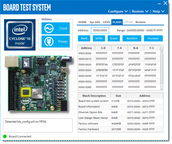Click the yellow highlighted flash chip on board
The height and width of the screenshot is (144, 172).
(x=26, y=92)
